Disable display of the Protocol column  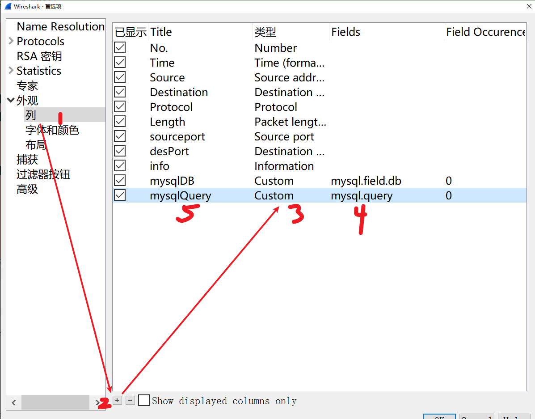tap(120, 106)
